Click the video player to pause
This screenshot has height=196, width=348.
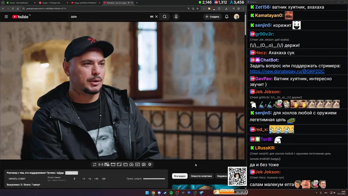click(122, 91)
